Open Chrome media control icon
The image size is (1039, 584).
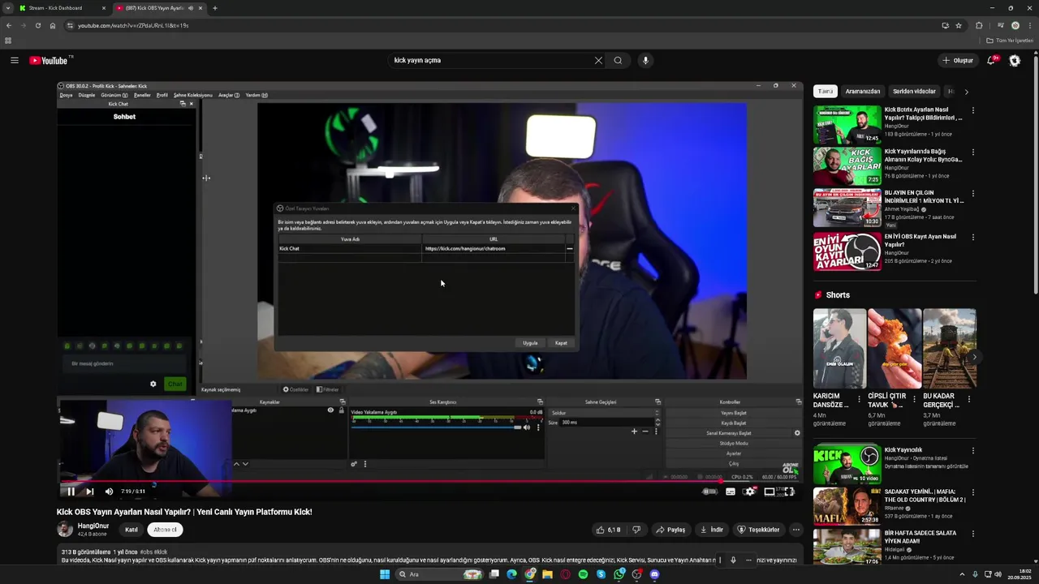(x=1000, y=25)
